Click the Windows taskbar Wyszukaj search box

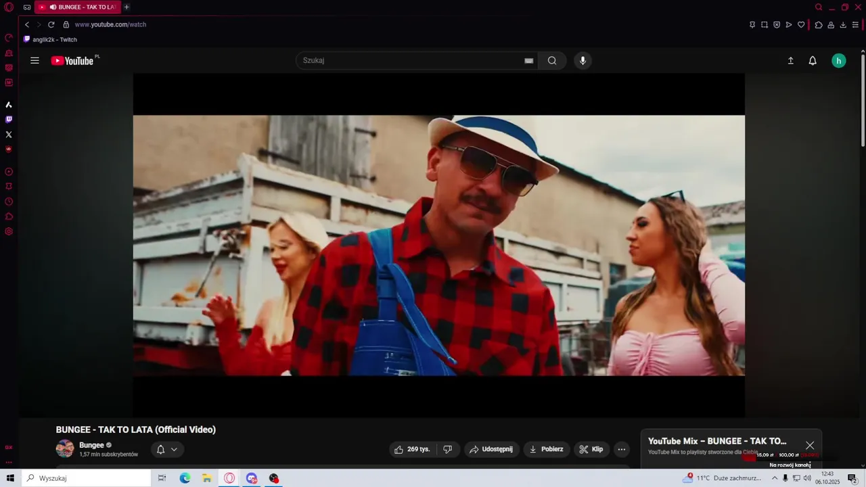pos(86,478)
